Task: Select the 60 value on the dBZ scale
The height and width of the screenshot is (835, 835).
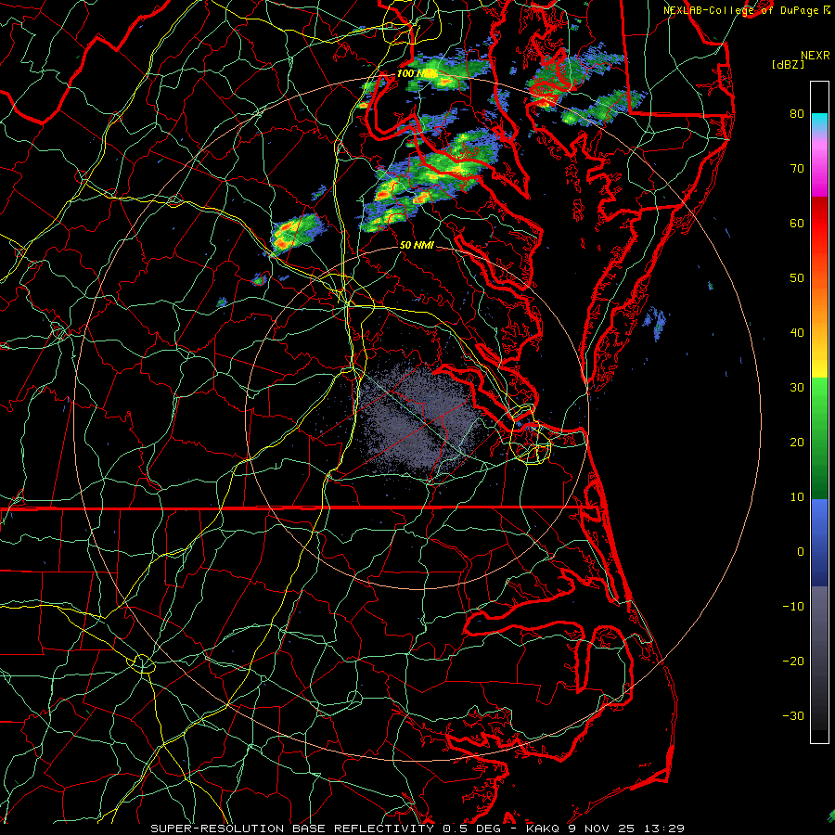Action: tap(797, 223)
